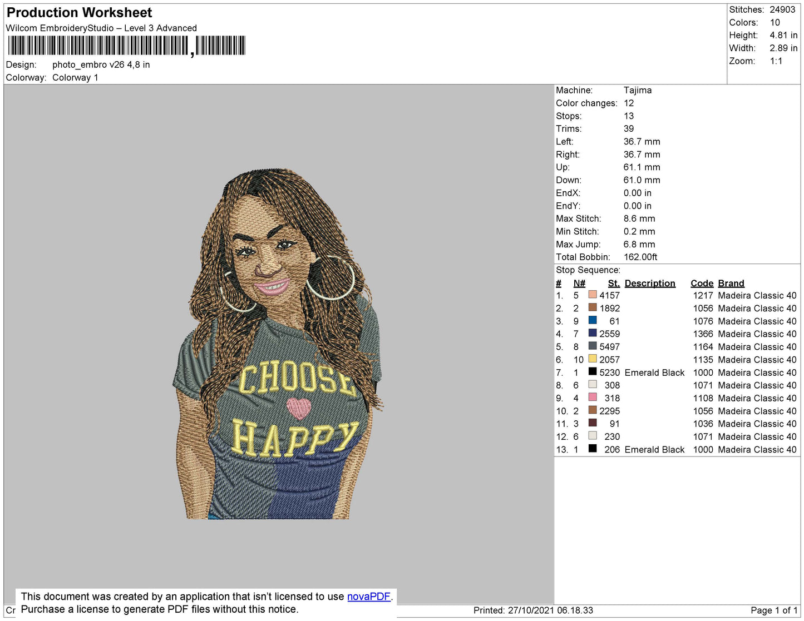
Task: Click the 'Left:' value 36.7 mm
Action: pos(642,141)
